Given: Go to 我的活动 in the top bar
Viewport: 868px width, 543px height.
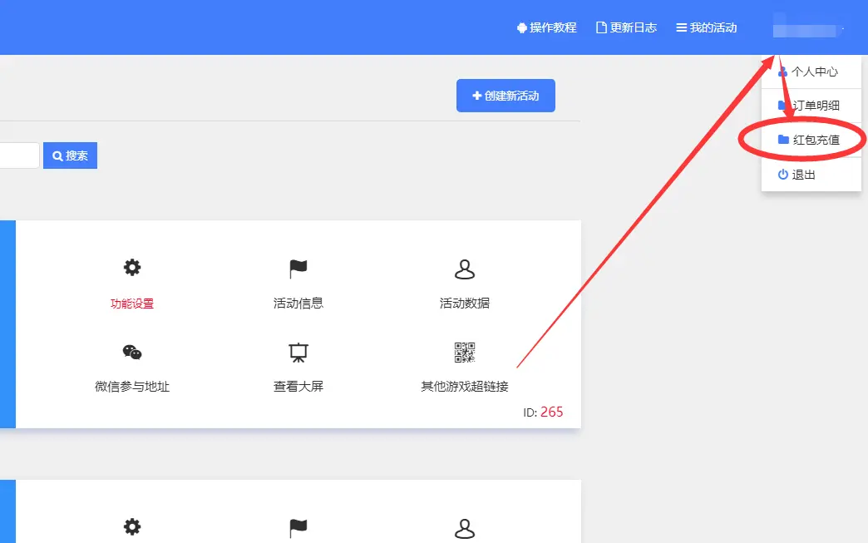Looking at the screenshot, I should [706, 27].
